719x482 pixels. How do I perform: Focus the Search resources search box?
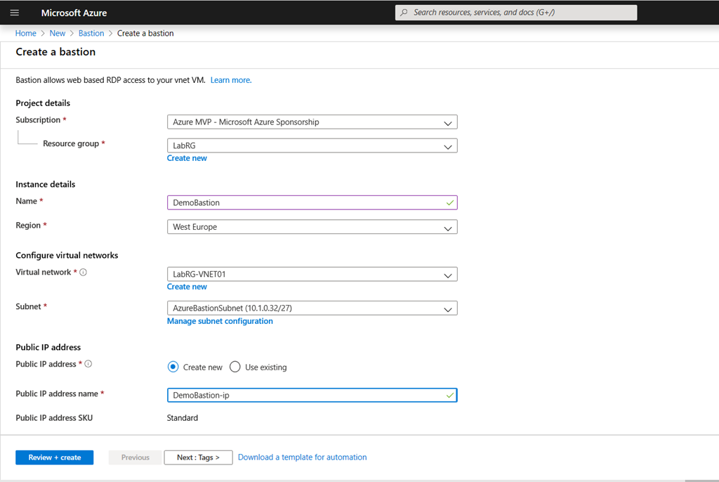pyautogui.click(x=516, y=13)
